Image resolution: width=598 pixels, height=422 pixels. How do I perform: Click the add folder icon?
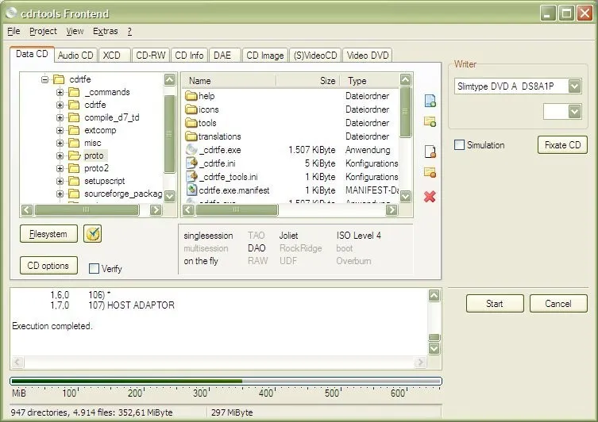click(x=430, y=121)
